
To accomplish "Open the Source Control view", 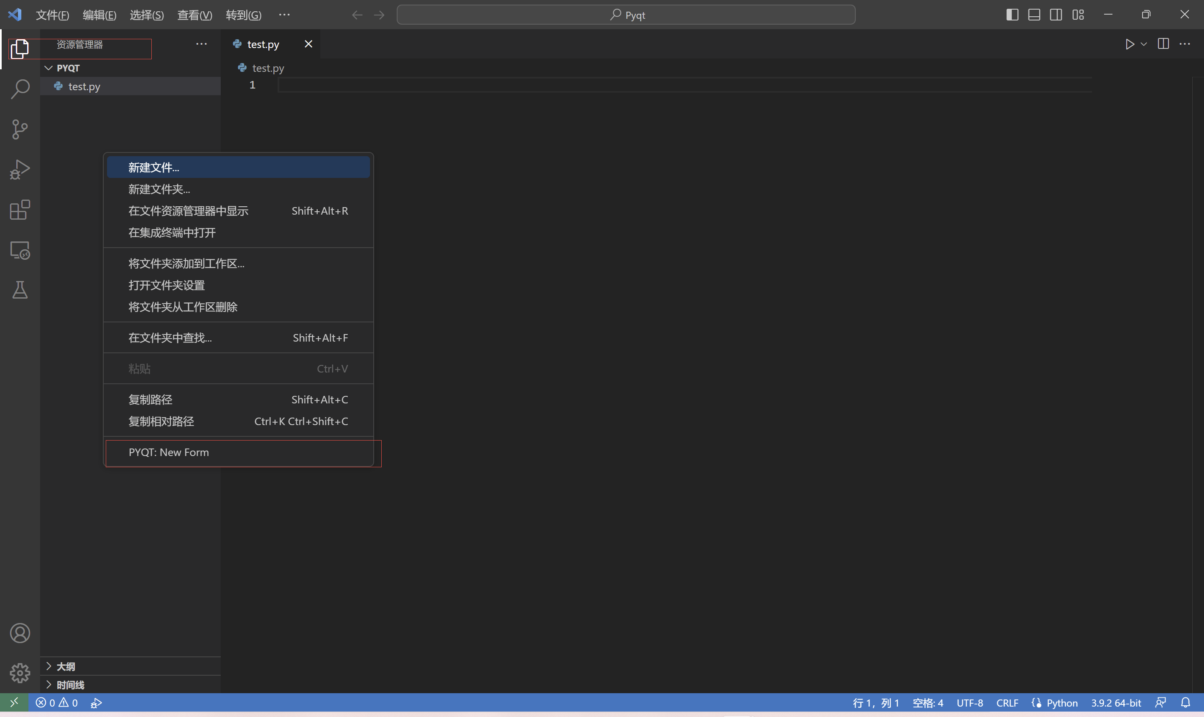I will [x=20, y=129].
